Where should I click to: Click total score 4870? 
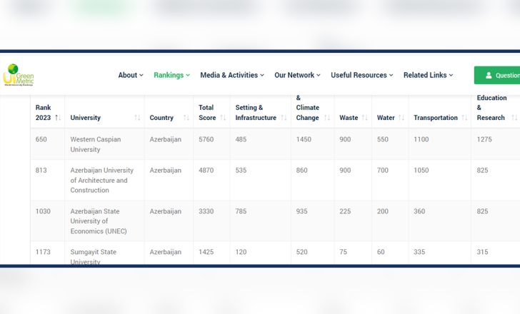point(206,171)
